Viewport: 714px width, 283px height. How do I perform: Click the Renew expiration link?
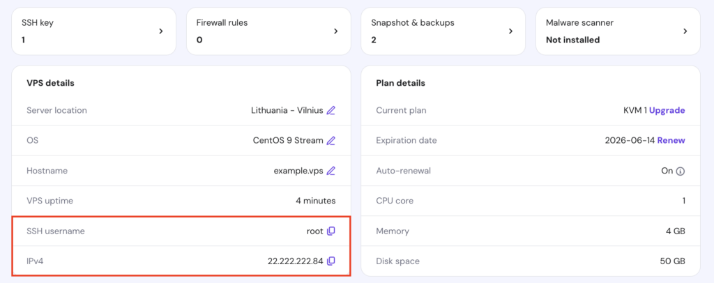tap(671, 140)
